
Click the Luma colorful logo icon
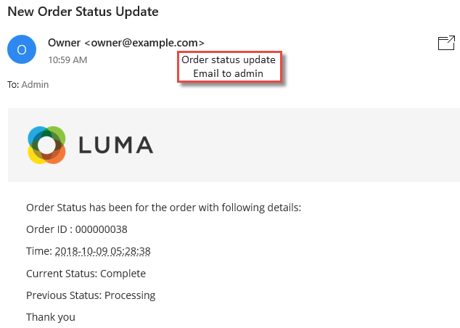click(46, 145)
